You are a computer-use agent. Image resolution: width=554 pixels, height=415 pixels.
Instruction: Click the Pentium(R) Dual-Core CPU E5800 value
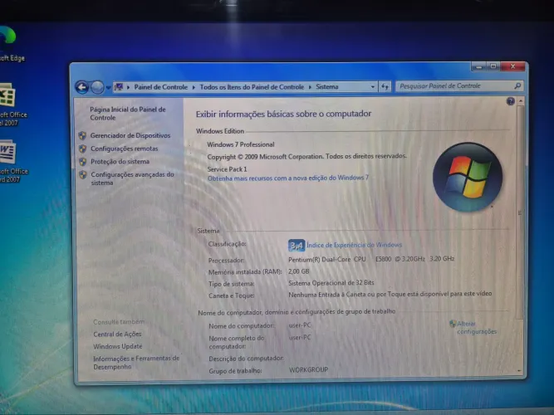click(x=371, y=259)
